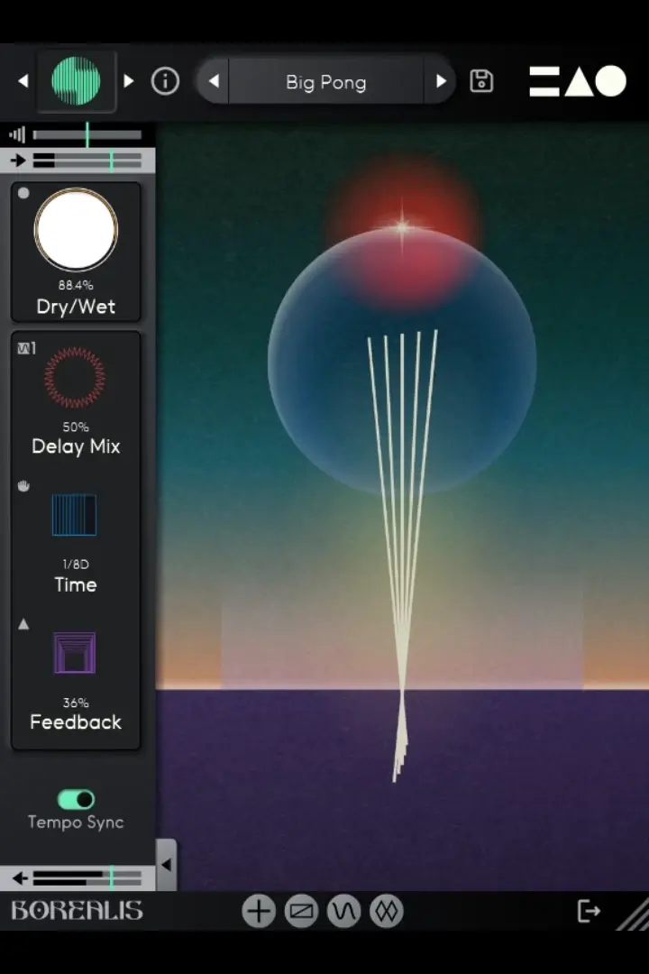The image size is (649, 974).
Task: Click the exit arrow icon at bottom right
Action: coord(589,911)
